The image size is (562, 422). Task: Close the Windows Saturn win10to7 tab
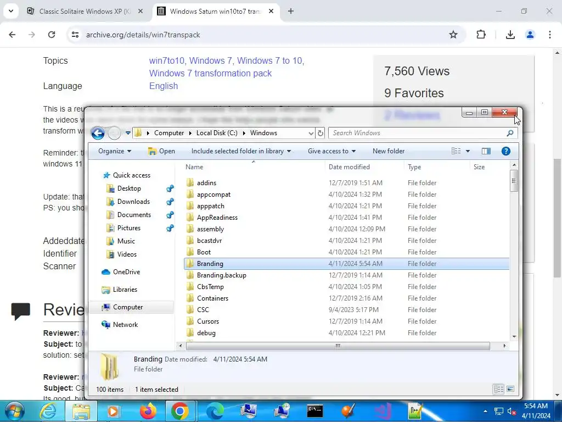coord(271,11)
